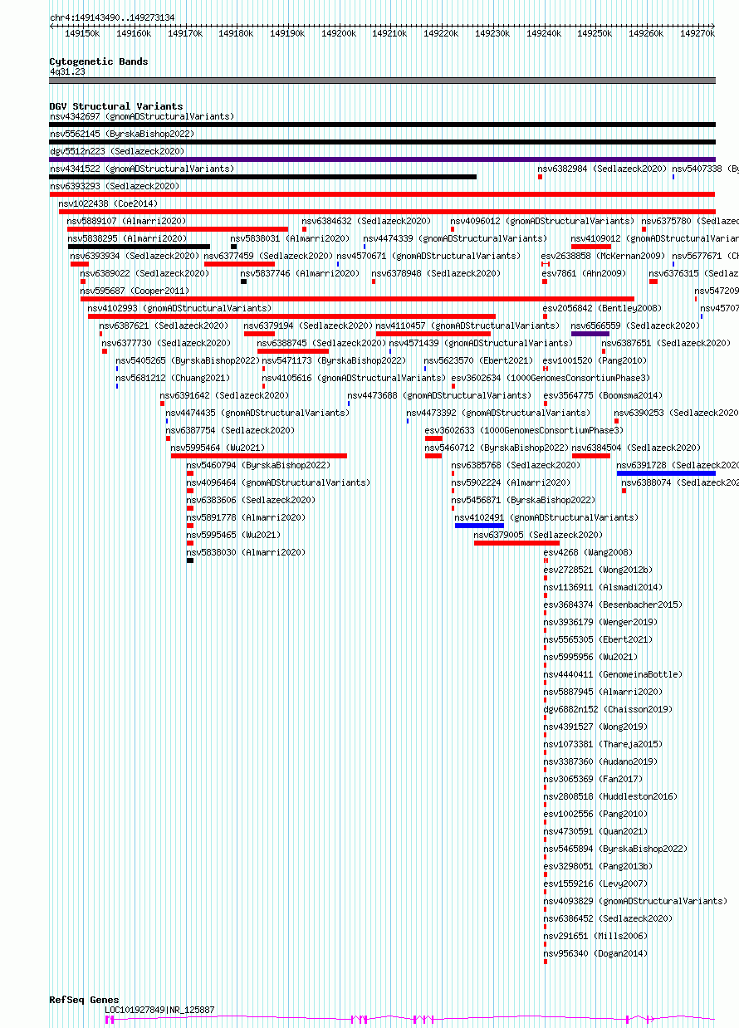
Task: Select esv2056842 (Bentley2008) label
Action: [x=602, y=308]
